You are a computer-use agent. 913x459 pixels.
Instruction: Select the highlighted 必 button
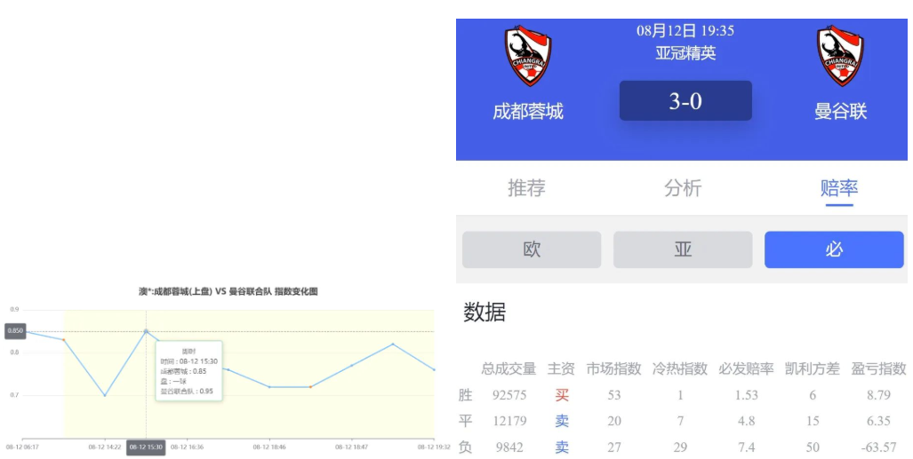point(834,249)
